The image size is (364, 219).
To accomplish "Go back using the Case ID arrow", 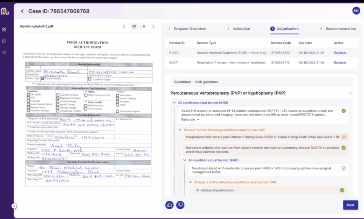I will pos(22,11).
